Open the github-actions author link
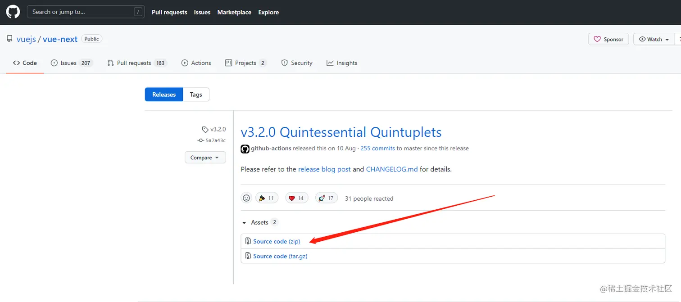This screenshot has height=302, width=681. [x=271, y=149]
